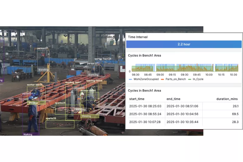This screenshot has width=243, height=162.
Task: Select the worker-bent36 detection label
Action: pos(103,59)
